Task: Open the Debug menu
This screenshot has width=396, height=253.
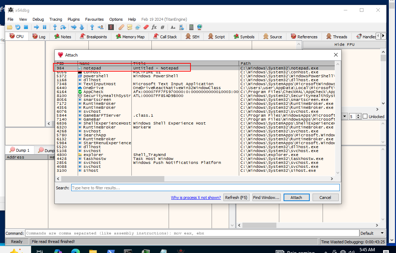Action: (38, 19)
